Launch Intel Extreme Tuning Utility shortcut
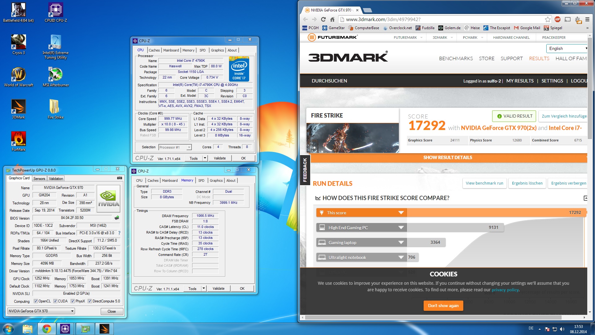The height and width of the screenshot is (335, 595). click(56, 47)
